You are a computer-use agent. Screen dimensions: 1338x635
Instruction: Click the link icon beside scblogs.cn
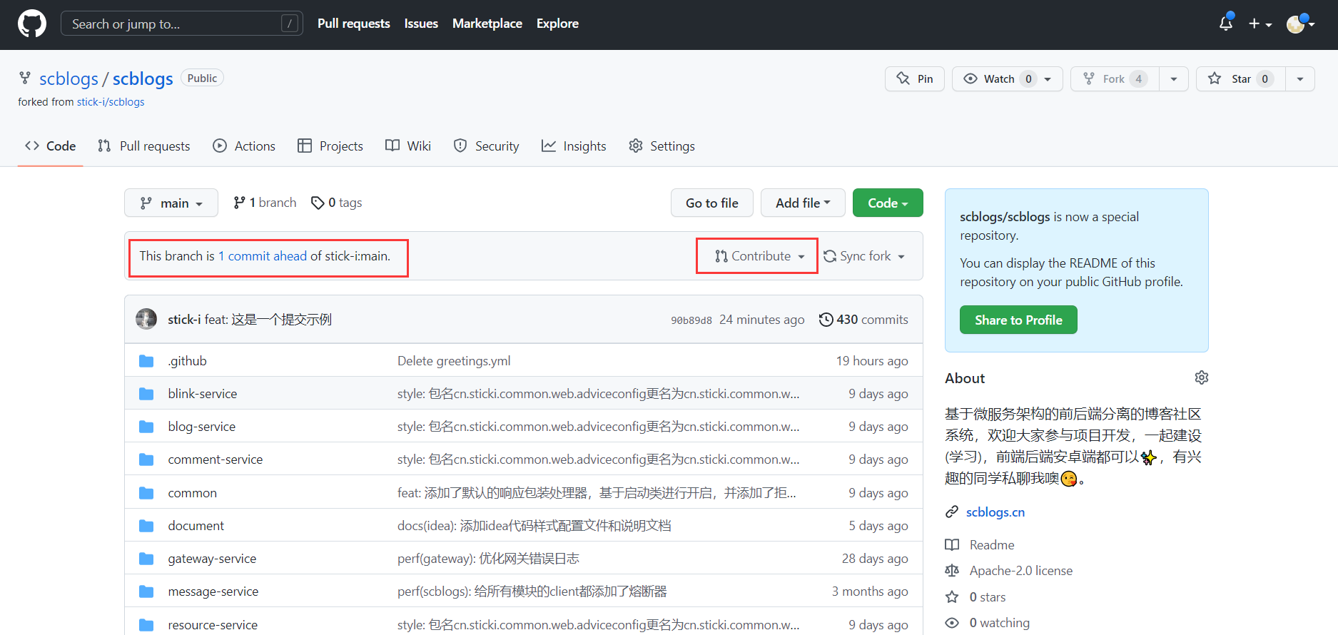[952, 512]
